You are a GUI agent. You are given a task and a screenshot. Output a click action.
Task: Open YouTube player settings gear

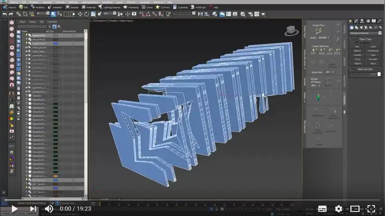[338, 209]
